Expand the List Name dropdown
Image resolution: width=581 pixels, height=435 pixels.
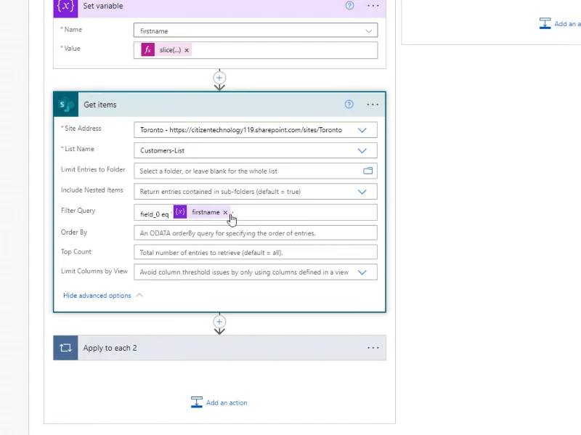pos(362,151)
